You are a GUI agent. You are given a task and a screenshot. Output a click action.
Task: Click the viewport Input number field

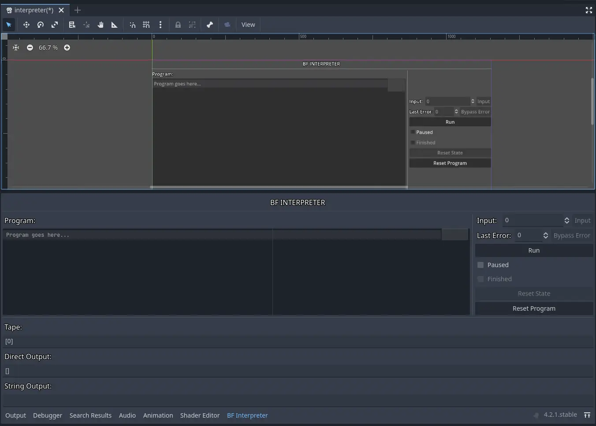click(447, 101)
